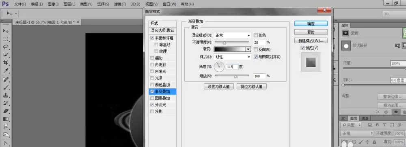Image resolution: width=406 pixels, height=147 pixels.
Task: Toggle mask visibility eye in Properties panel
Action: tap(395, 112)
